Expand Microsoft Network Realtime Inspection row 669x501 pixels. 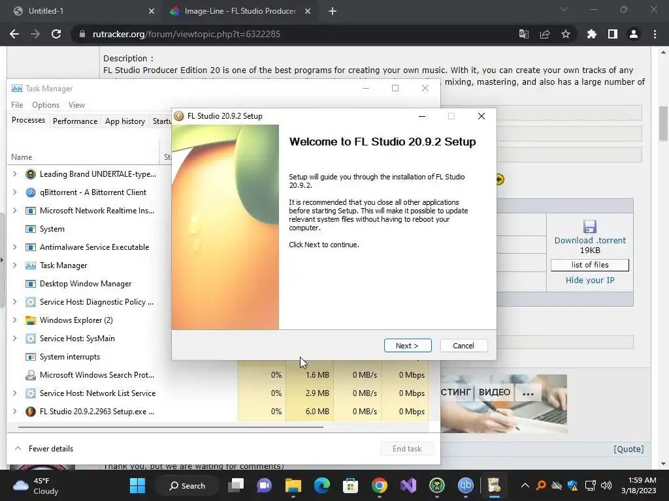point(15,211)
